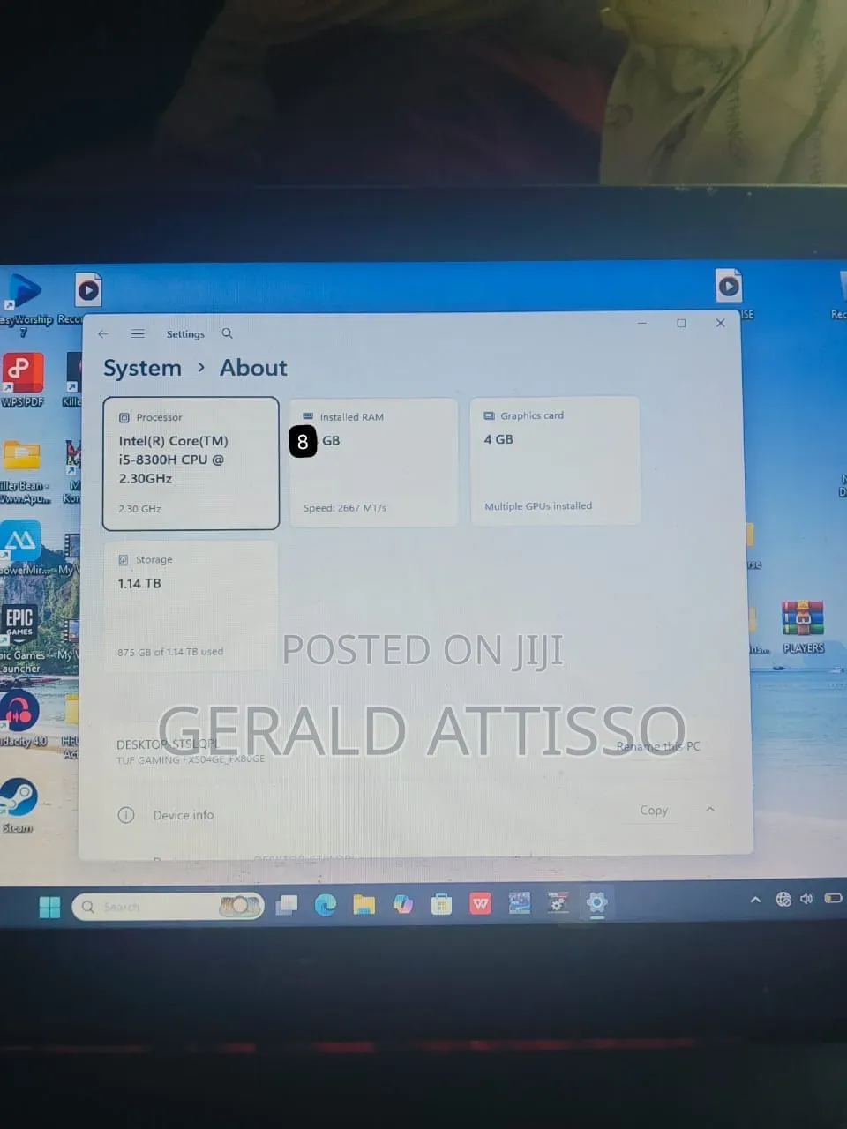Maximize the Settings window
Image resolution: width=847 pixels, height=1129 pixels.
click(681, 324)
